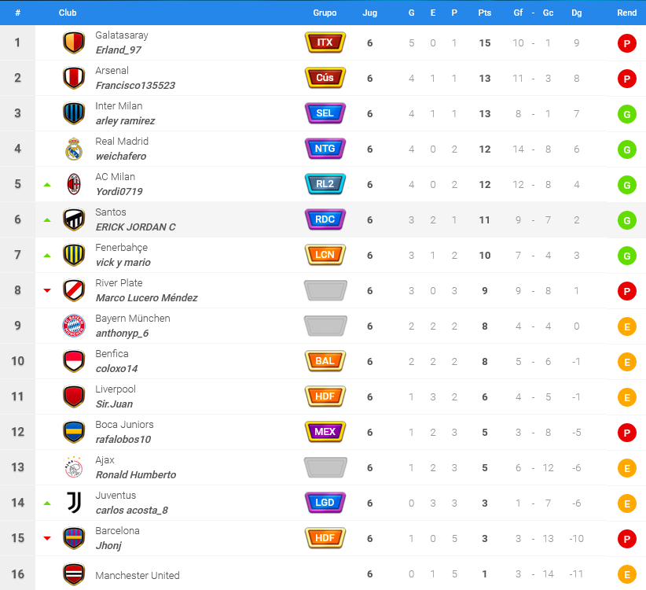Click the Ajax club crest
This screenshot has height=590, width=646.
[x=74, y=467]
